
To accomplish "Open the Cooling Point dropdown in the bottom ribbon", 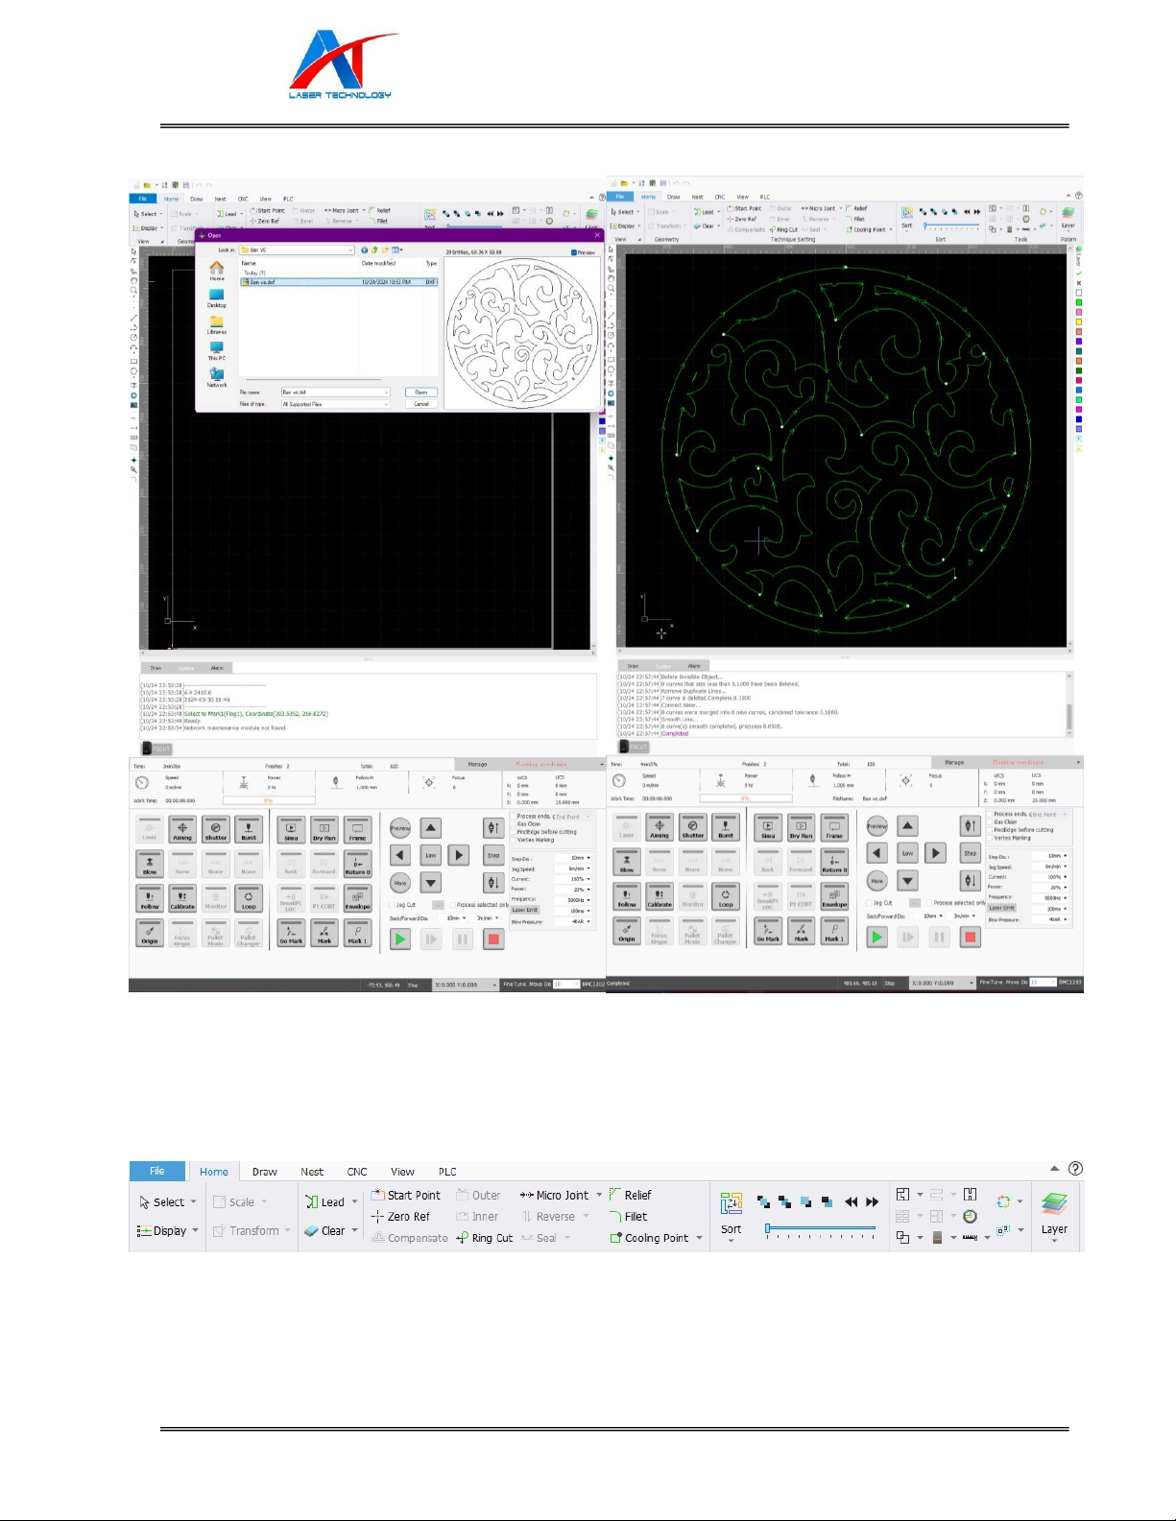I will [x=699, y=1238].
